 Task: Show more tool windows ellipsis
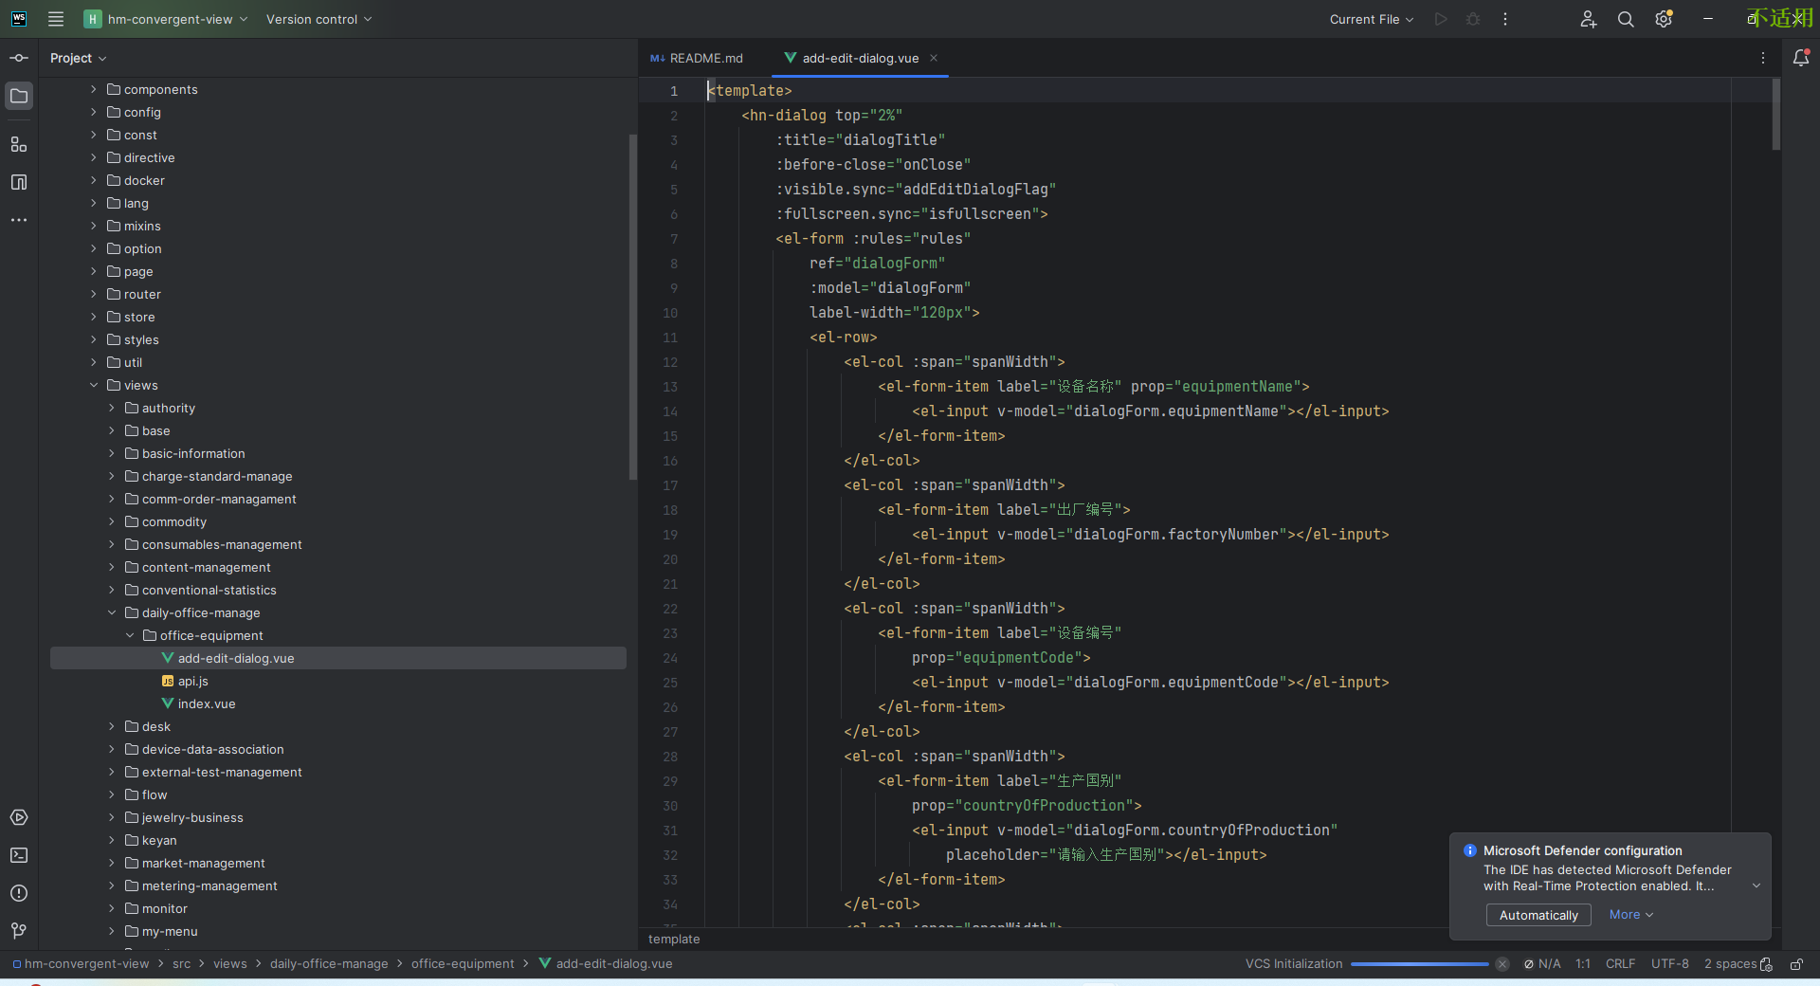(x=19, y=220)
